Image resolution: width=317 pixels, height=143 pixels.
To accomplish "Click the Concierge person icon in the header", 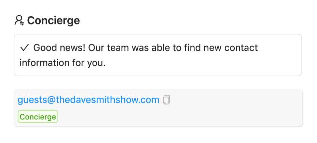I will pyautogui.click(x=19, y=20).
